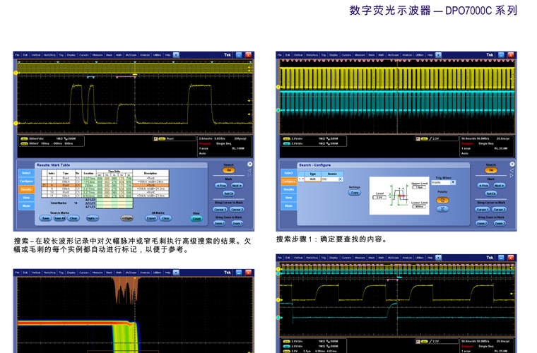Click Ch1 ground marker on Mark Table main waveform
537x353 pixels.
[x=16, y=123]
